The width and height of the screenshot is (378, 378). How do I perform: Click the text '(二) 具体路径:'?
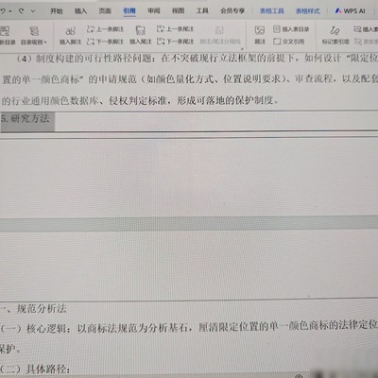pos(35,369)
